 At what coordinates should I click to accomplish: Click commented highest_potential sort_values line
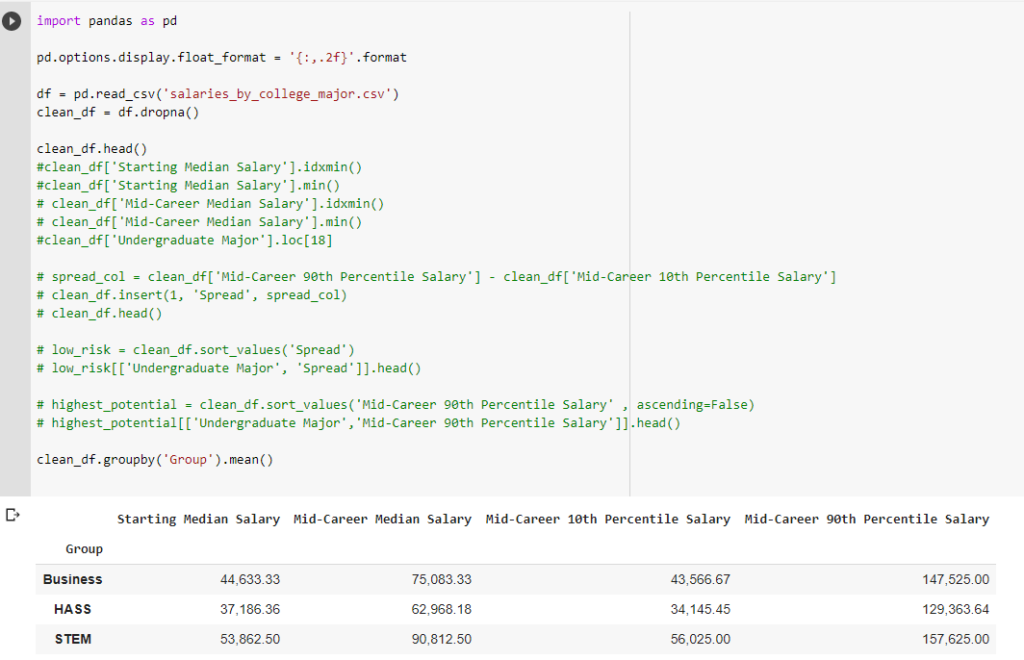click(396, 405)
